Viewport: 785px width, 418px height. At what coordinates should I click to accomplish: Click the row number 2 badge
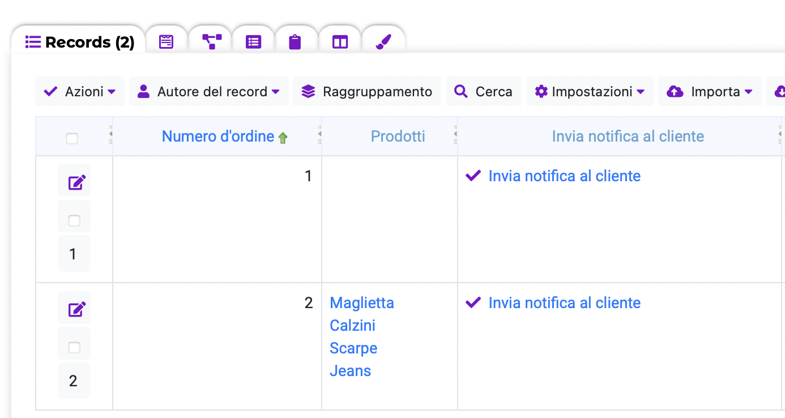(74, 381)
